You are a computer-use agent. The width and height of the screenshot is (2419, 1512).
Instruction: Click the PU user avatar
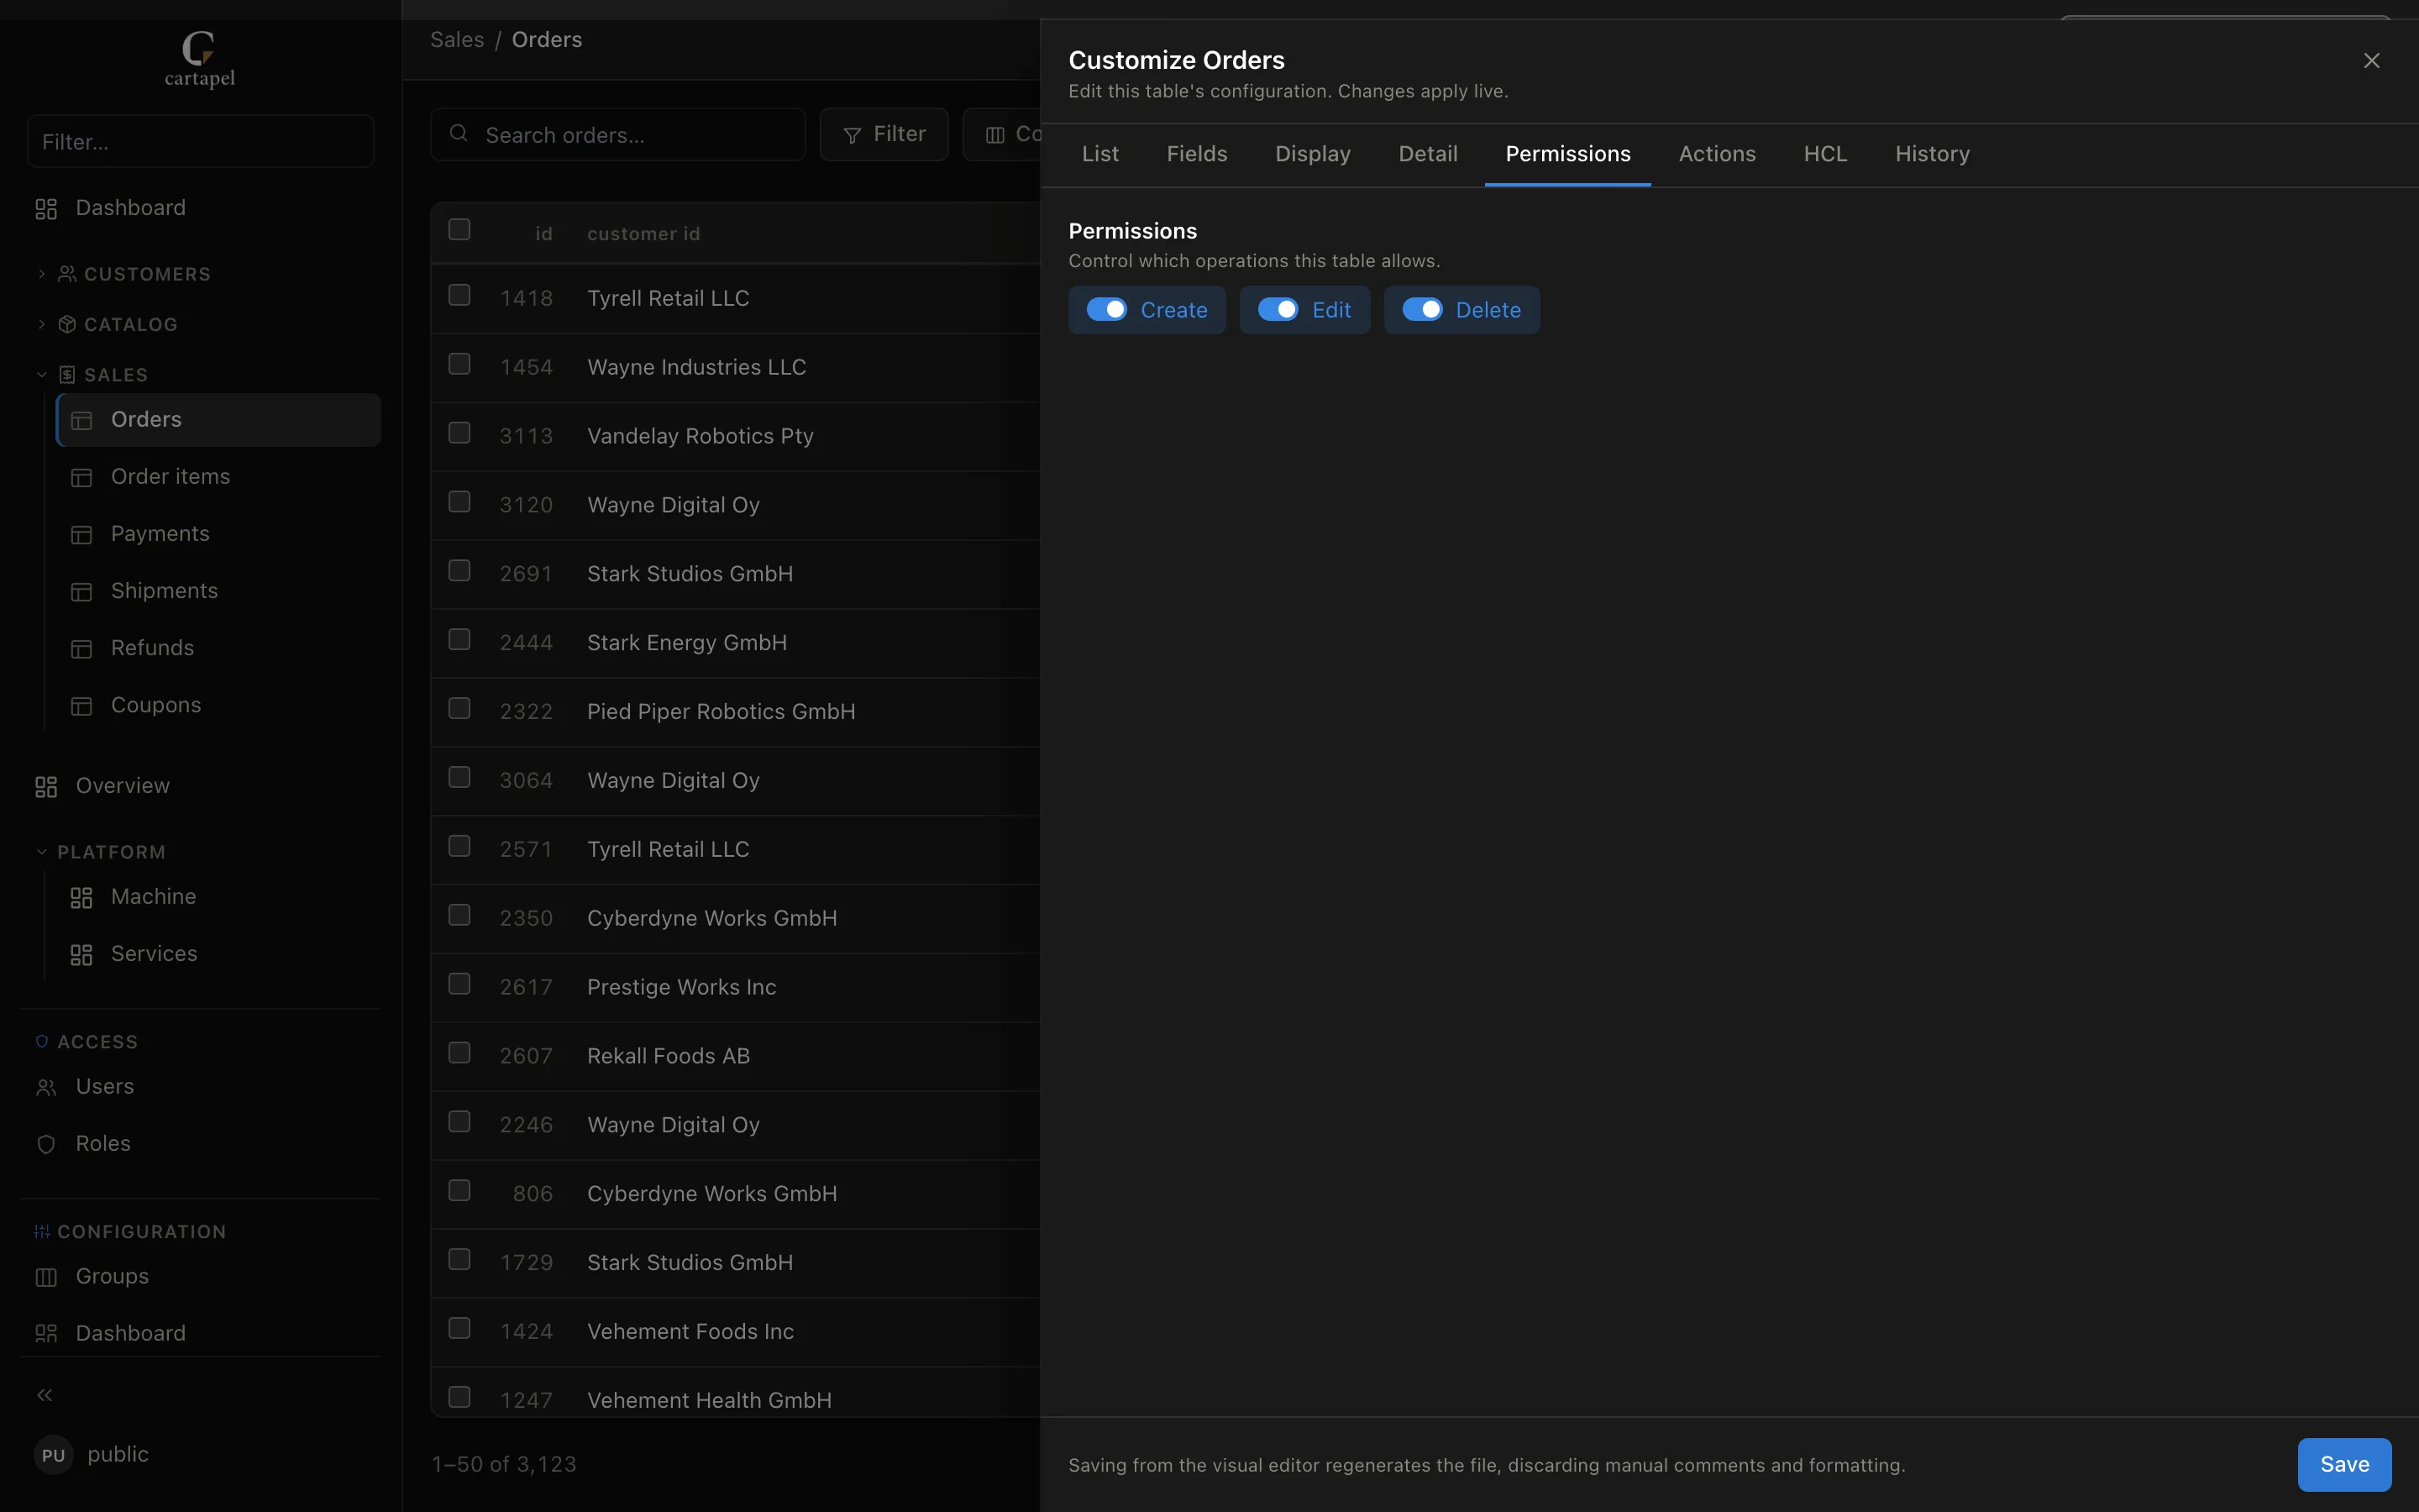point(54,1455)
